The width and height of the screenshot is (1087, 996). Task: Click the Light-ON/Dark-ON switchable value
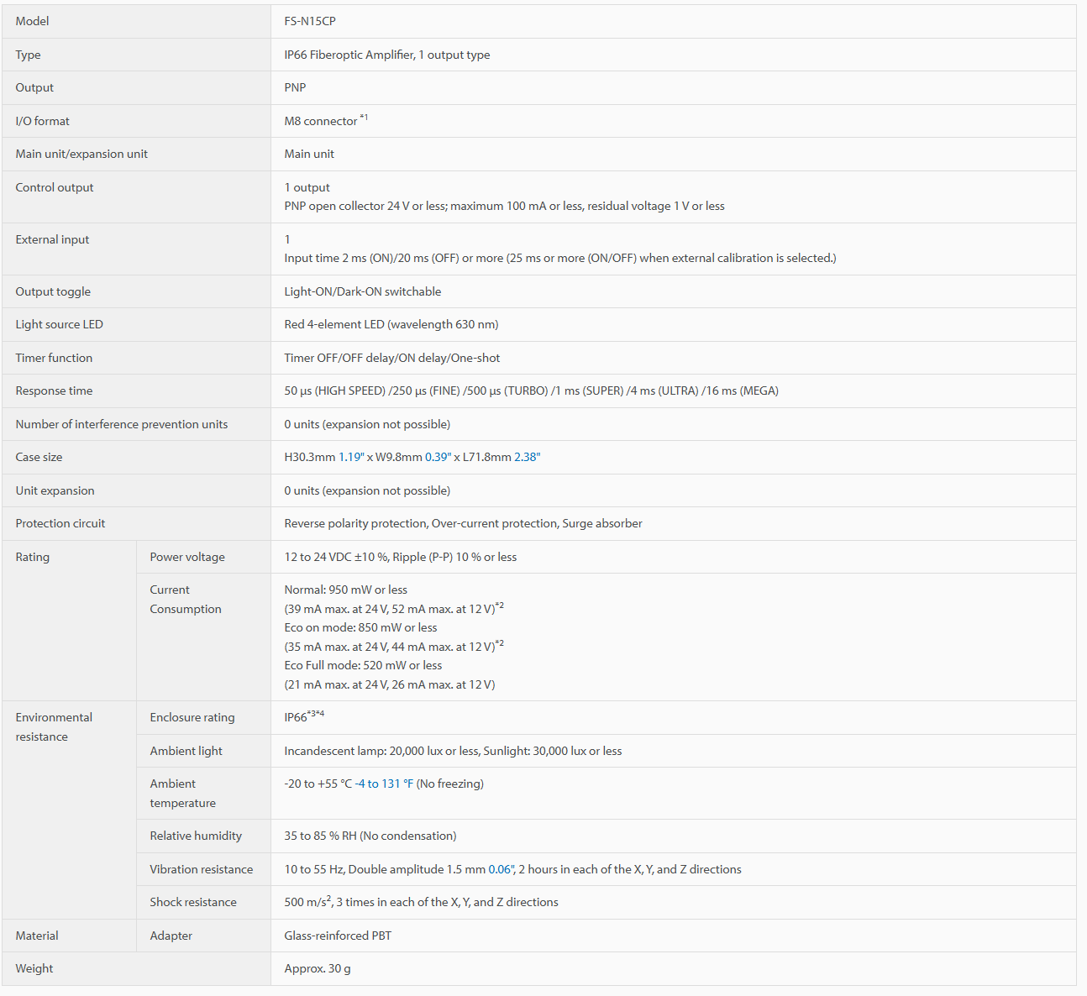click(363, 291)
